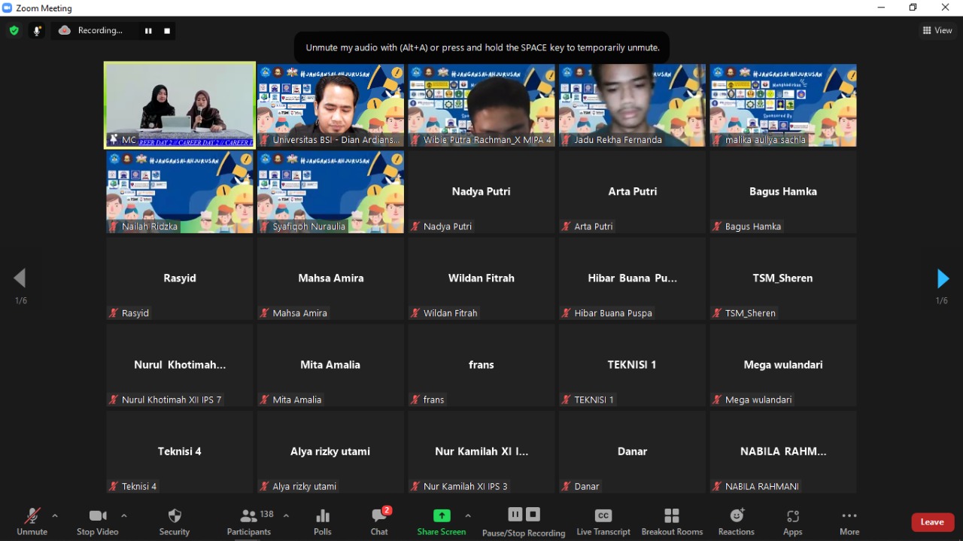Click the TEKNISI 1 participant tile

point(633,365)
